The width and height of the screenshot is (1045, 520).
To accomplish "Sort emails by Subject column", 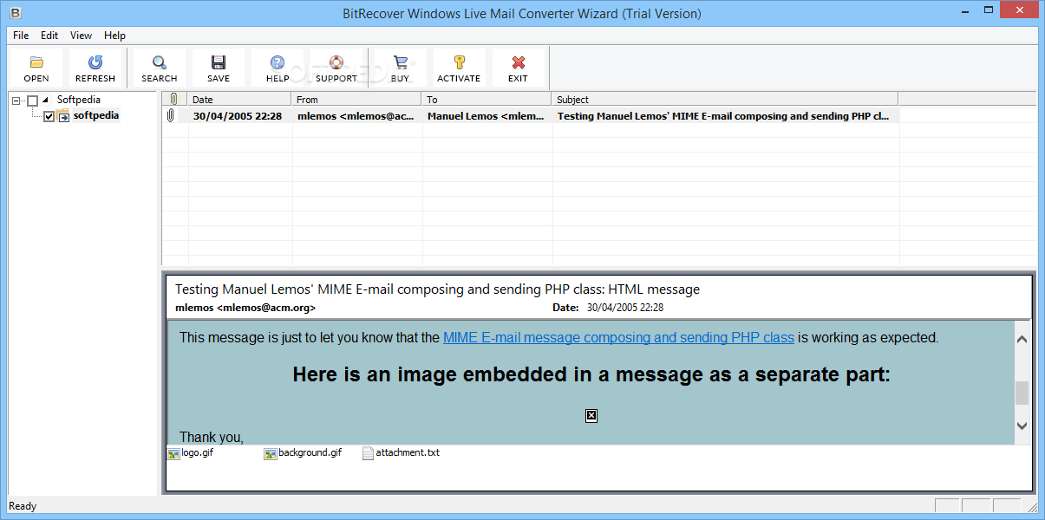I will [x=725, y=99].
